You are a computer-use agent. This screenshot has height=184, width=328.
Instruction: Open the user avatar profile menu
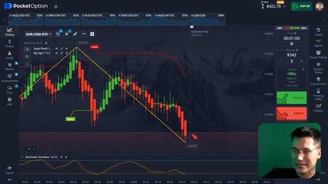coord(319,7)
